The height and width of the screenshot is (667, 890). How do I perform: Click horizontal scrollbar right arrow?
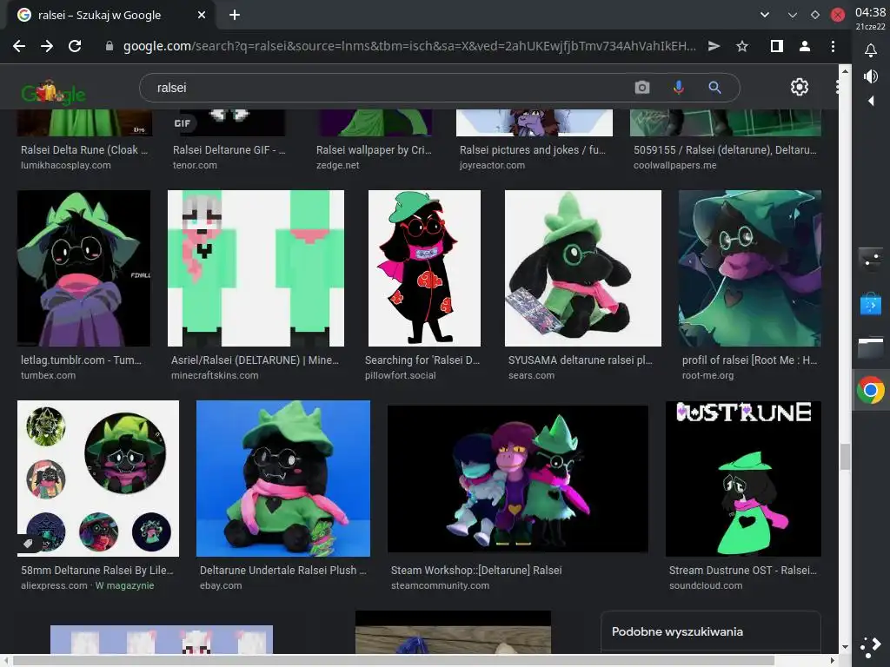click(833, 661)
